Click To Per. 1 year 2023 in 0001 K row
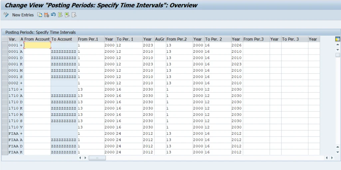Screen dimensions: 341x170 [148, 64]
